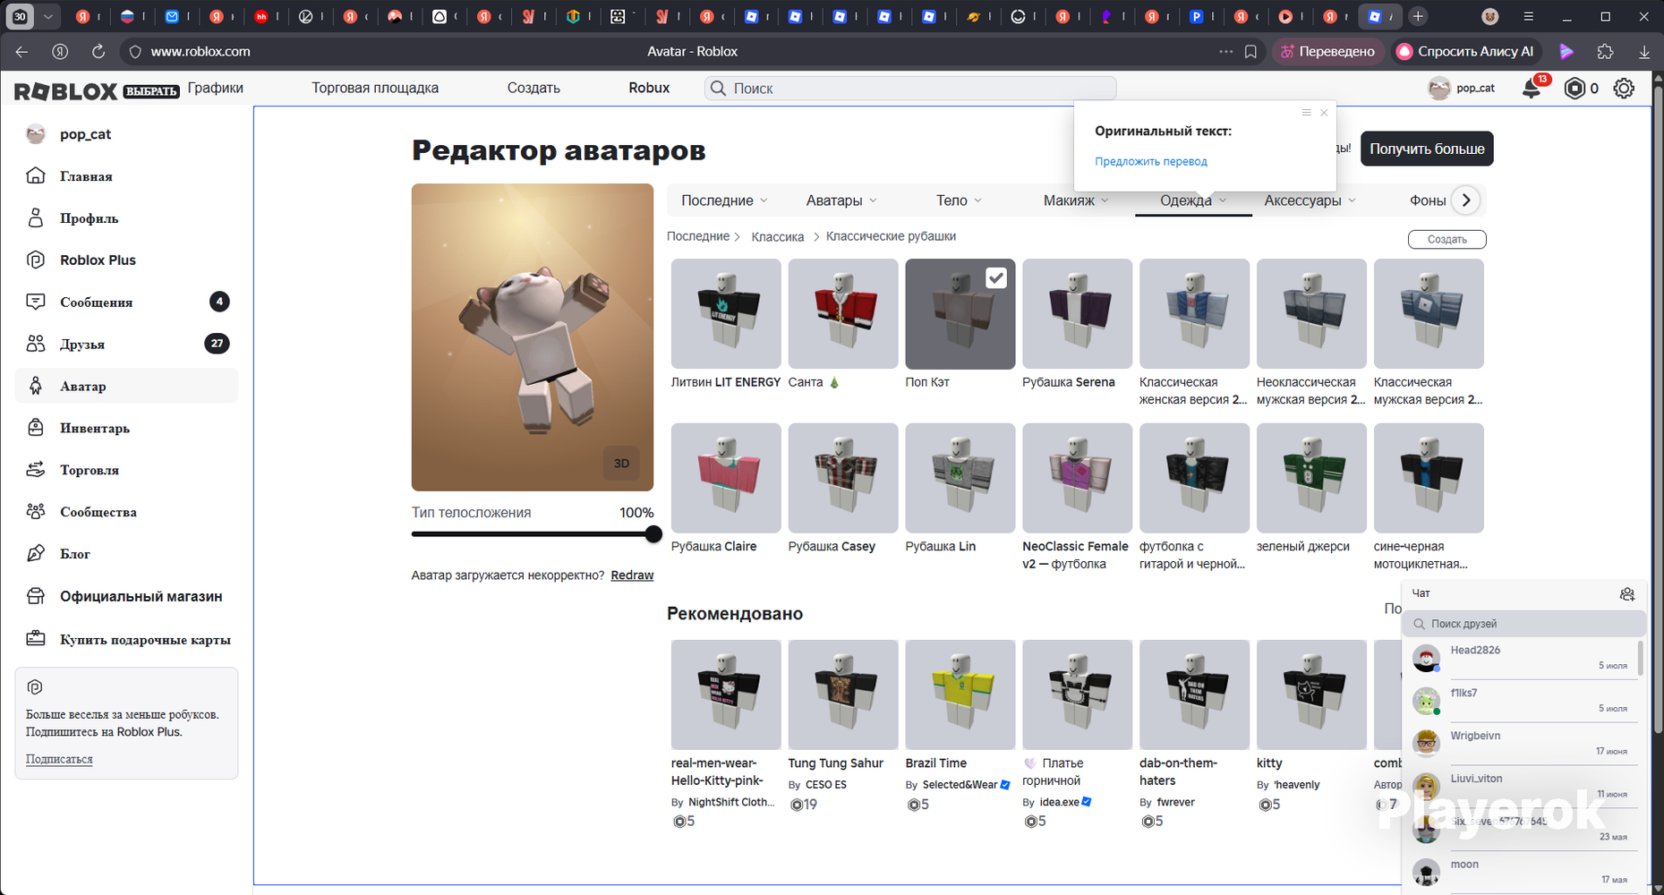Open the browser tab list chevron
This screenshot has width=1664, height=895.
pyautogui.click(x=48, y=16)
